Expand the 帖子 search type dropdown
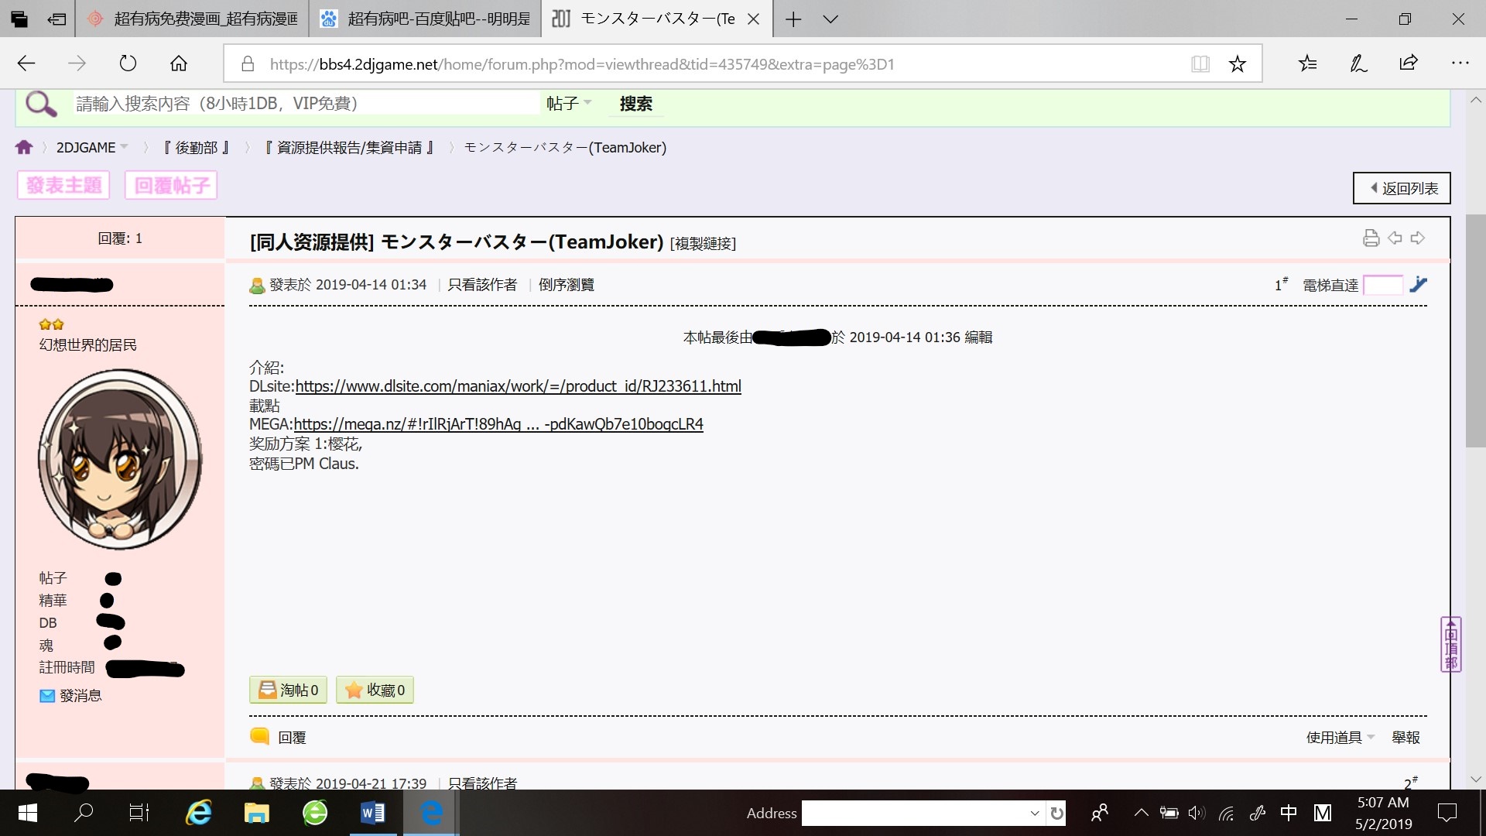The width and height of the screenshot is (1486, 836). point(569,104)
